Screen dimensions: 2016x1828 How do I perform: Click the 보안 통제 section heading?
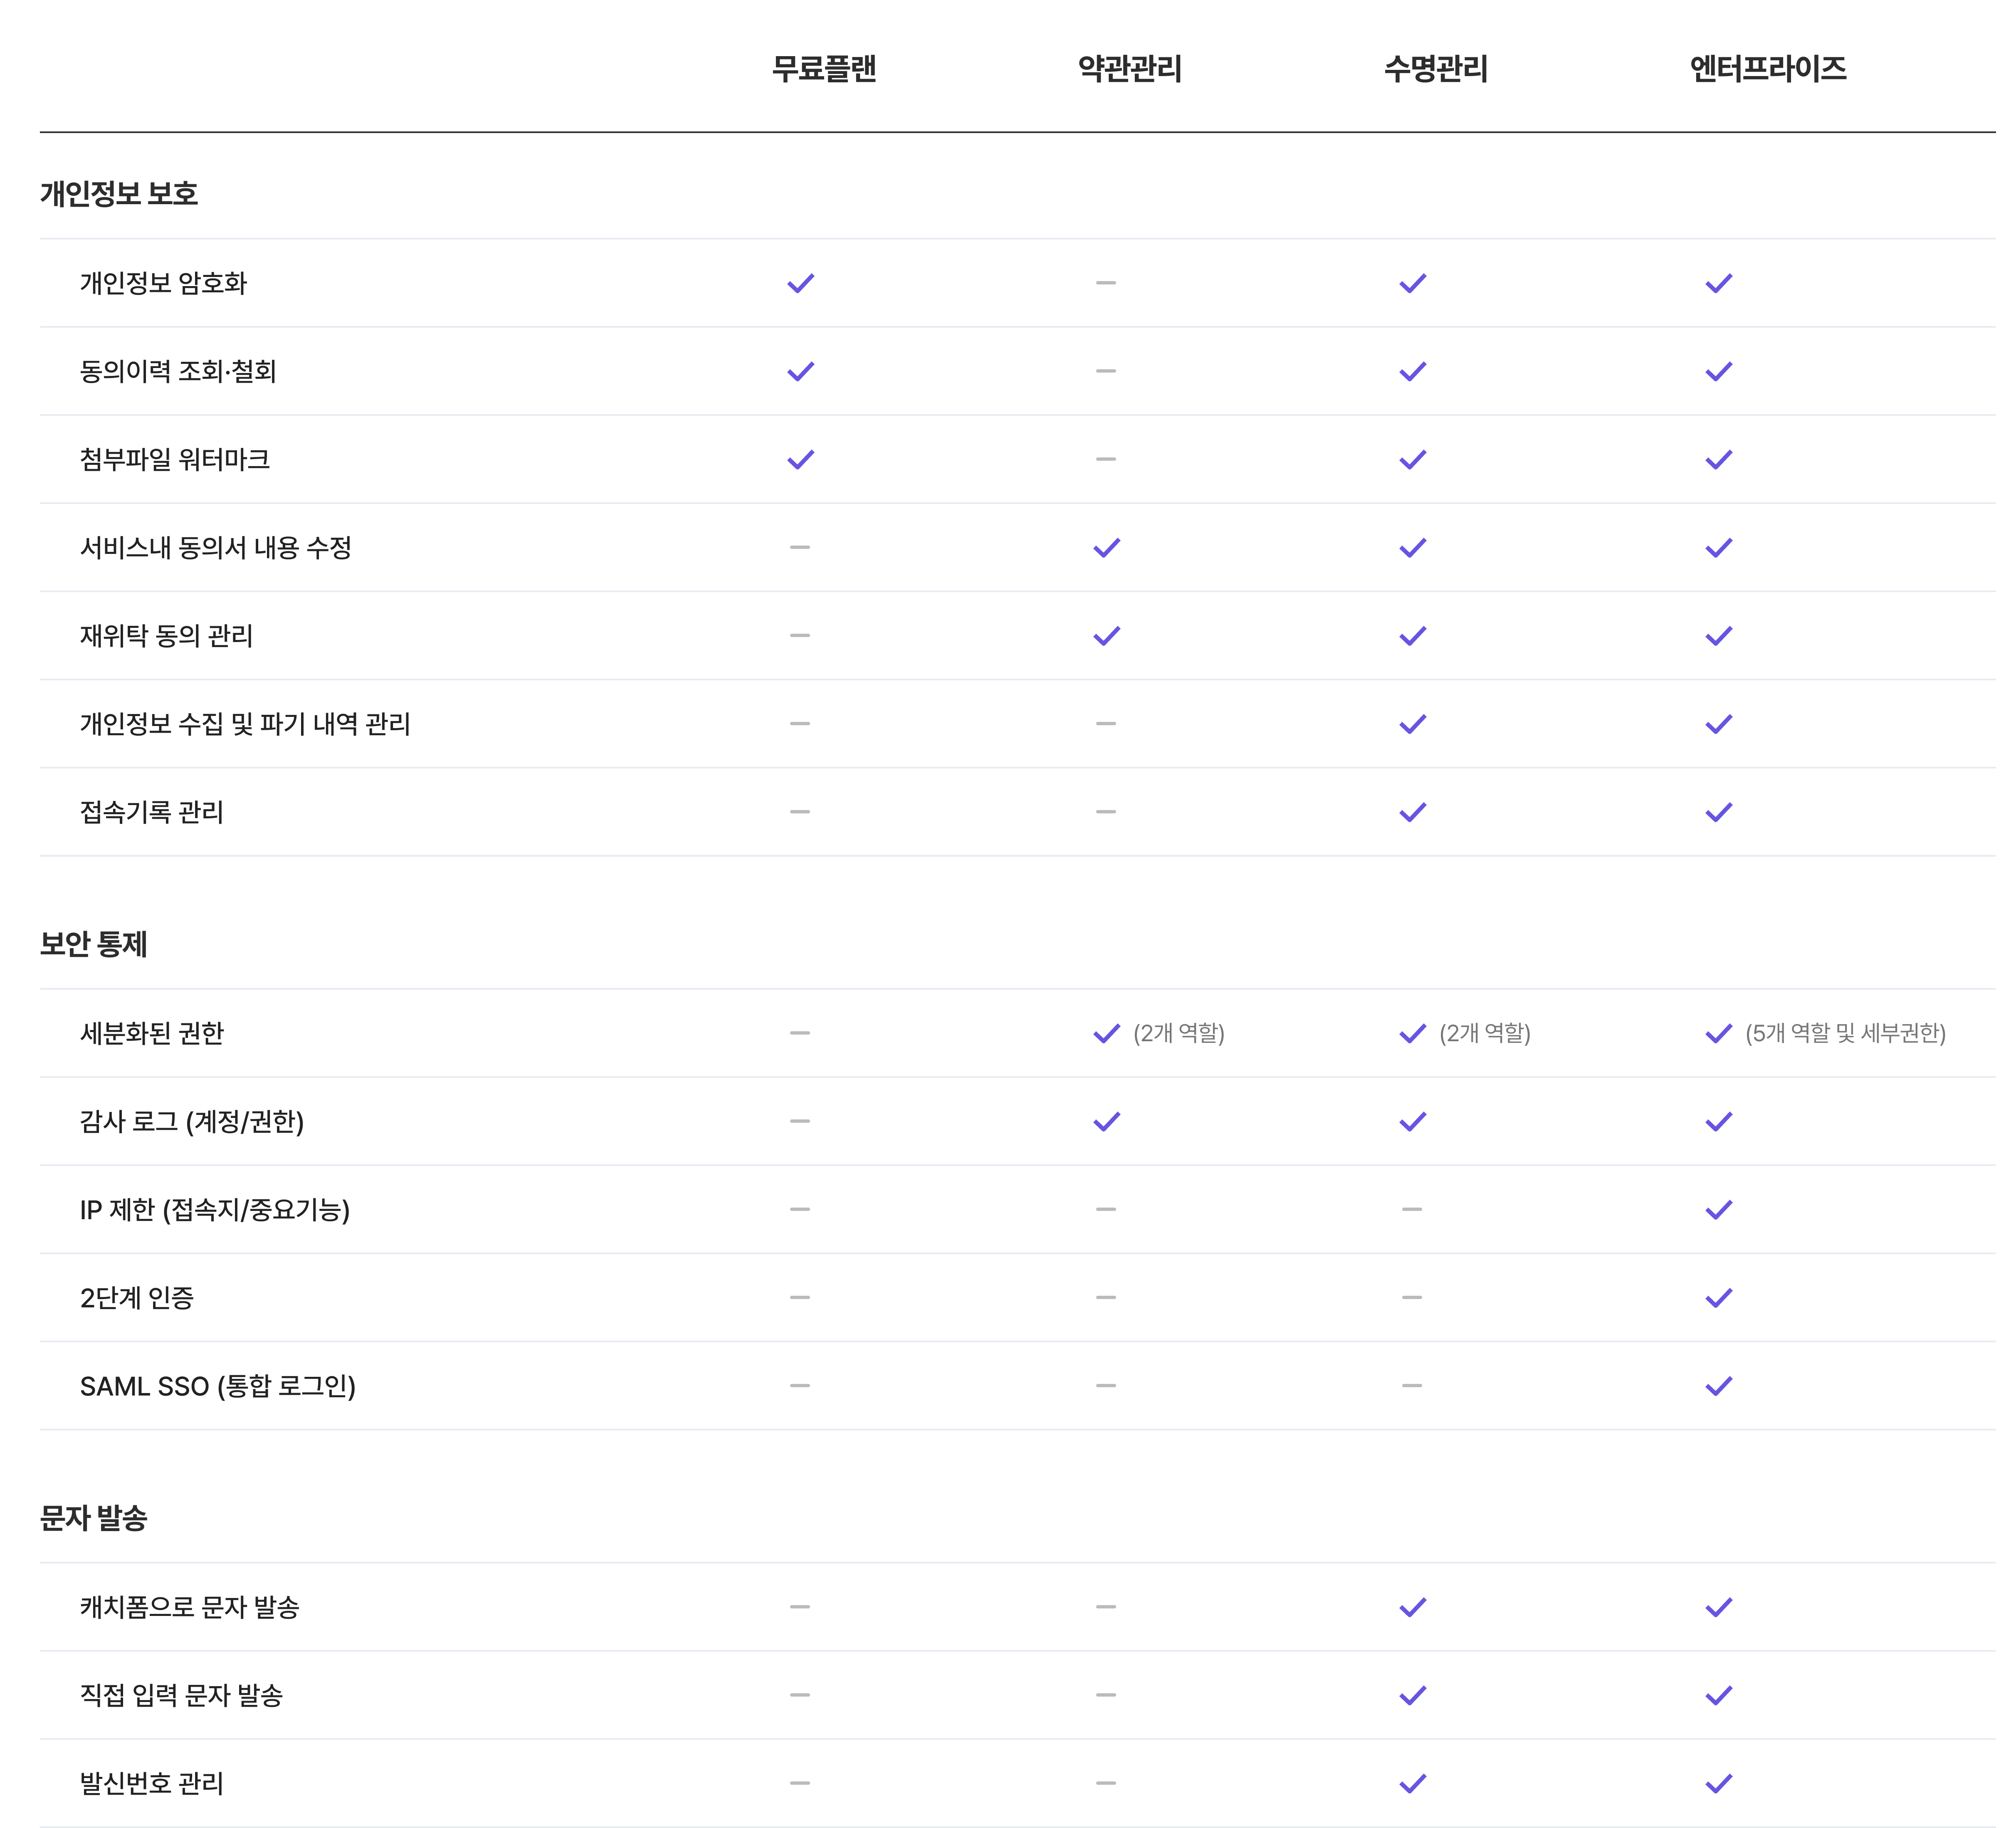94,943
